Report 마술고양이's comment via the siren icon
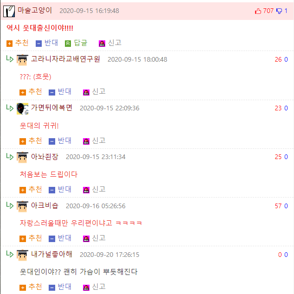The width and height of the screenshot is (294, 294). coord(102,44)
